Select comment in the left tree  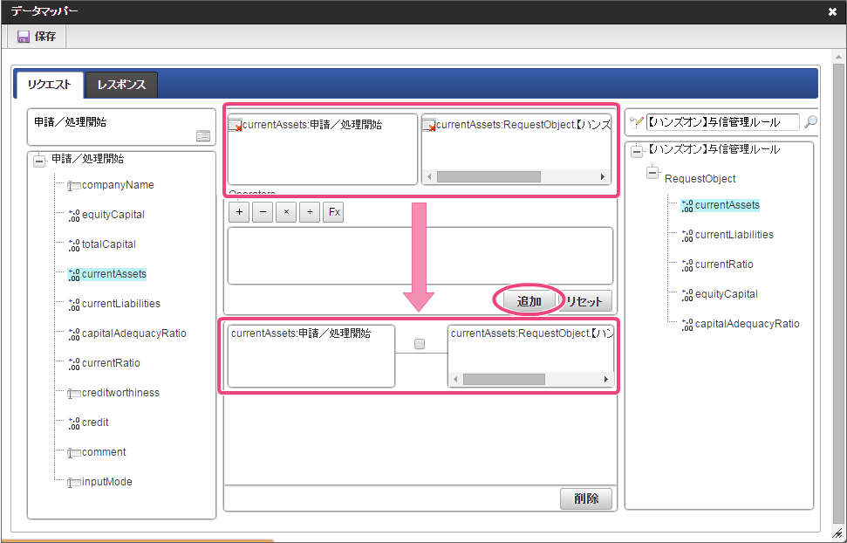[104, 453]
